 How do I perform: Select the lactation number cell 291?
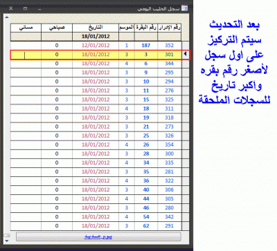point(169,226)
